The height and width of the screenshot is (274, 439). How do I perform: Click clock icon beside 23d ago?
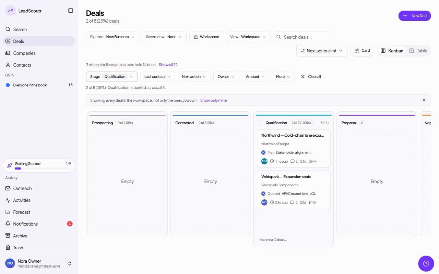click(272, 202)
